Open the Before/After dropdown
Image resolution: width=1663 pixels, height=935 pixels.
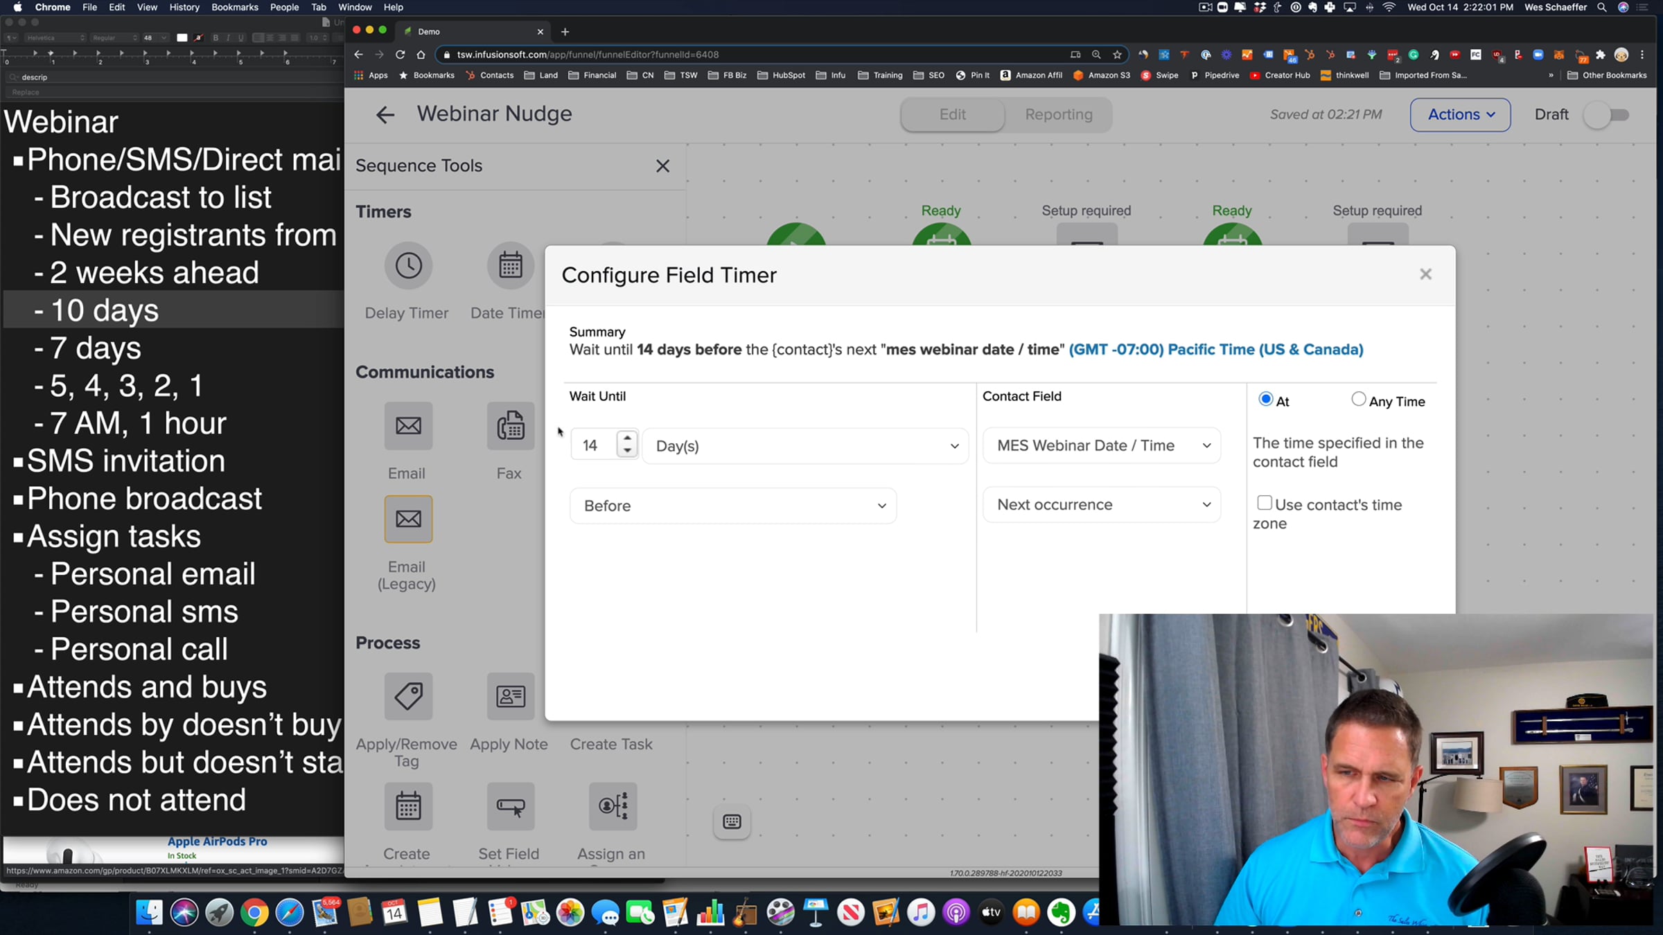[x=733, y=506]
